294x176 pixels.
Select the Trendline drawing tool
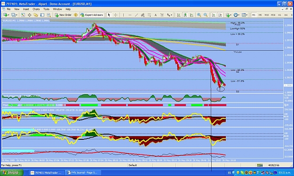click(x=136, y=15)
